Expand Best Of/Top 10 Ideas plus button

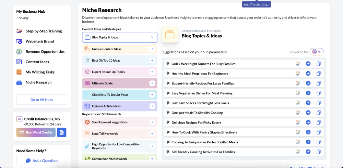tap(152, 61)
